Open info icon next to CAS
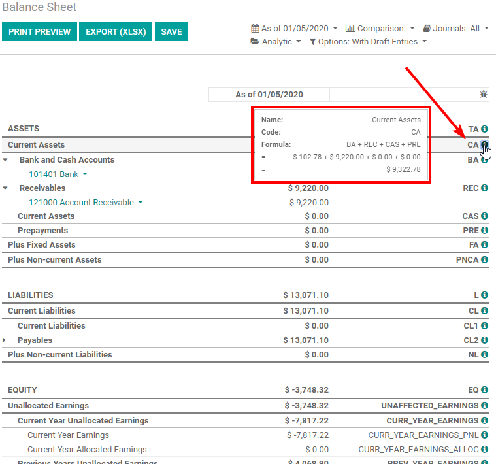The height and width of the screenshot is (464, 496). pyautogui.click(x=484, y=216)
